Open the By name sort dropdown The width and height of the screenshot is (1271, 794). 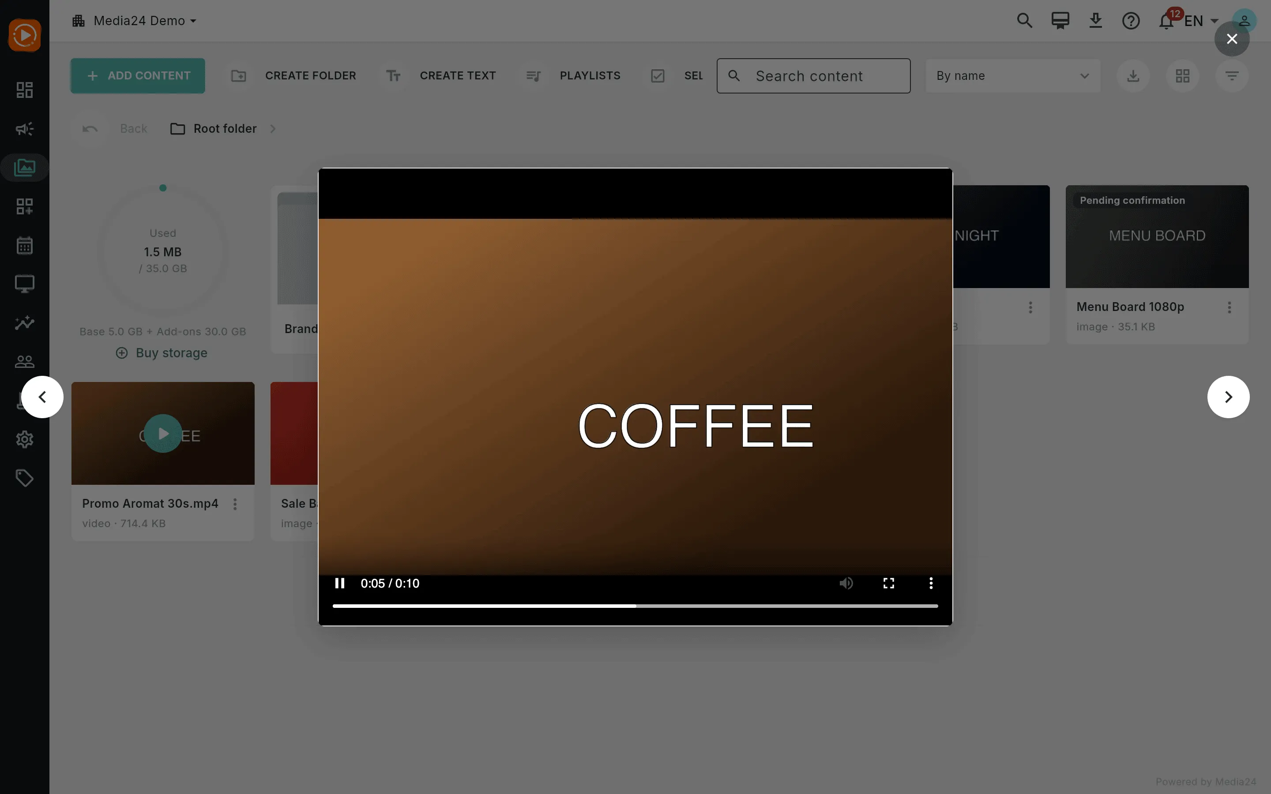pyautogui.click(x=1012, y=75)
